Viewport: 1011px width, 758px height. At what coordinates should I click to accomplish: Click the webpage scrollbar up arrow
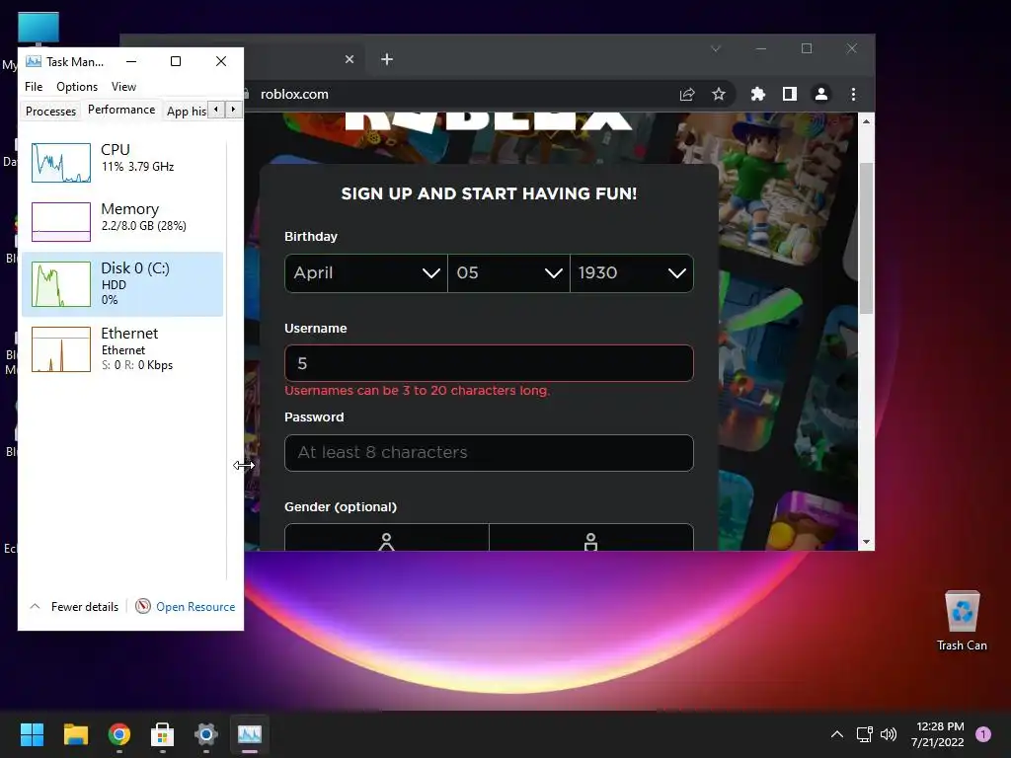867,121
